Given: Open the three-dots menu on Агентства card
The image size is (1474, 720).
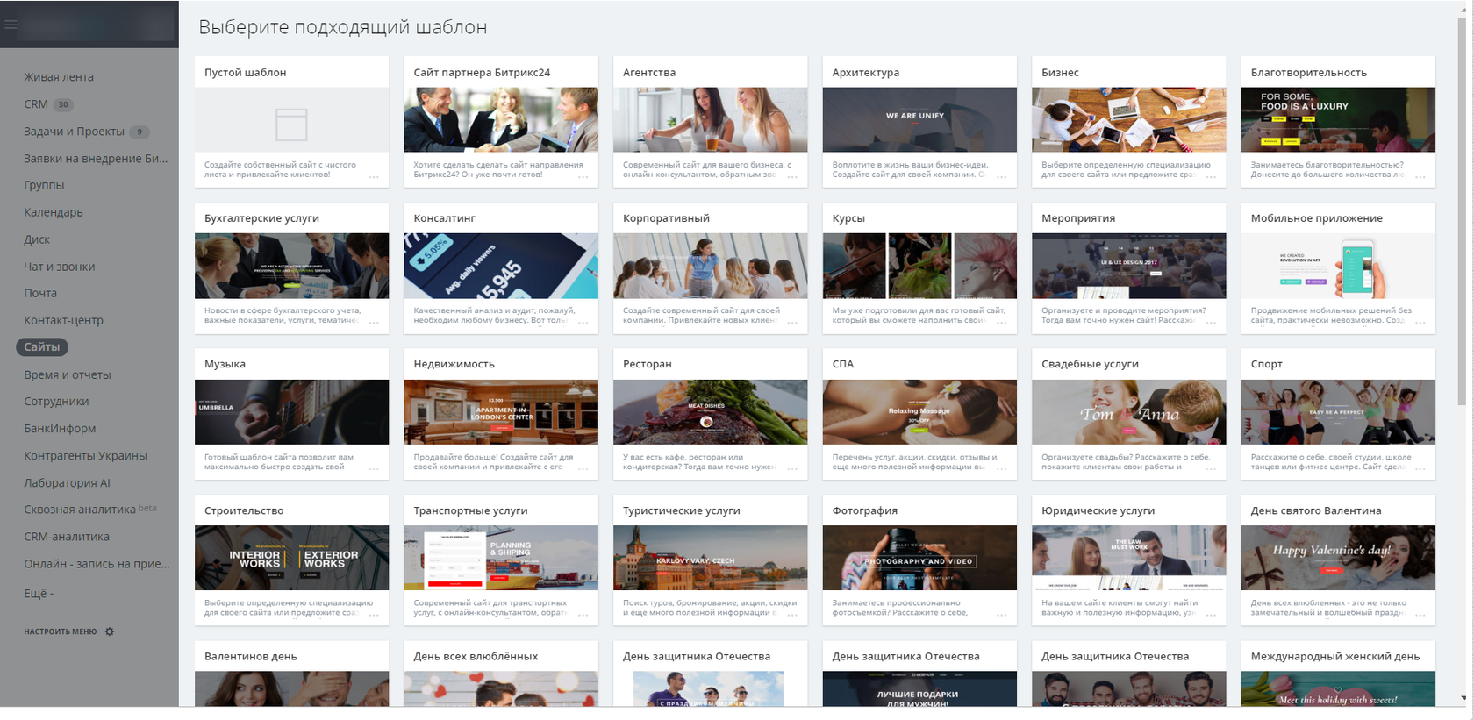Looking at the screenshot, I should pos(792,177).
